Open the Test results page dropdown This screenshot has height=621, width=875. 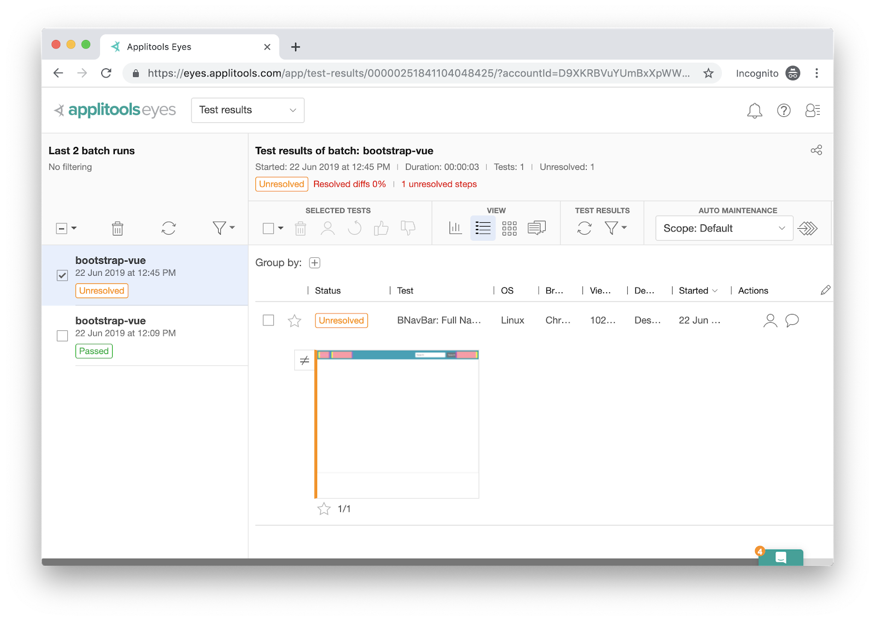247,110
